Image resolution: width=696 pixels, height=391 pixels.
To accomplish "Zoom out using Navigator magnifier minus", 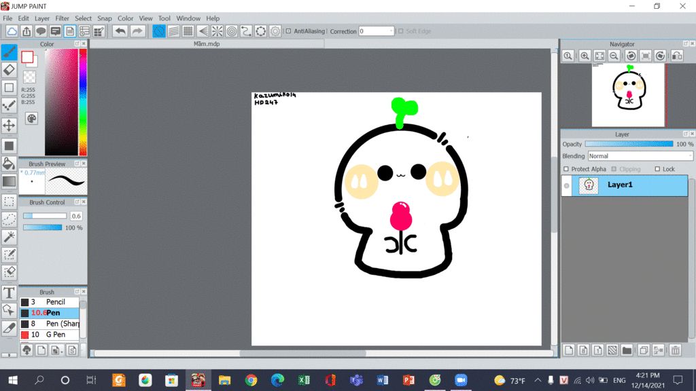I will [614, 56].
